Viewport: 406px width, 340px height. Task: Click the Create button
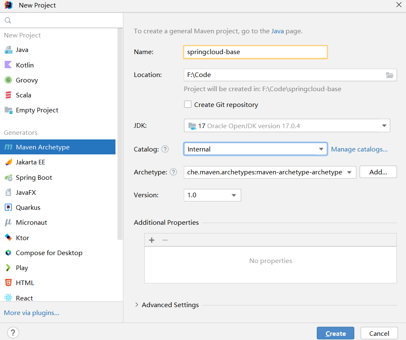tap(335, 333)
